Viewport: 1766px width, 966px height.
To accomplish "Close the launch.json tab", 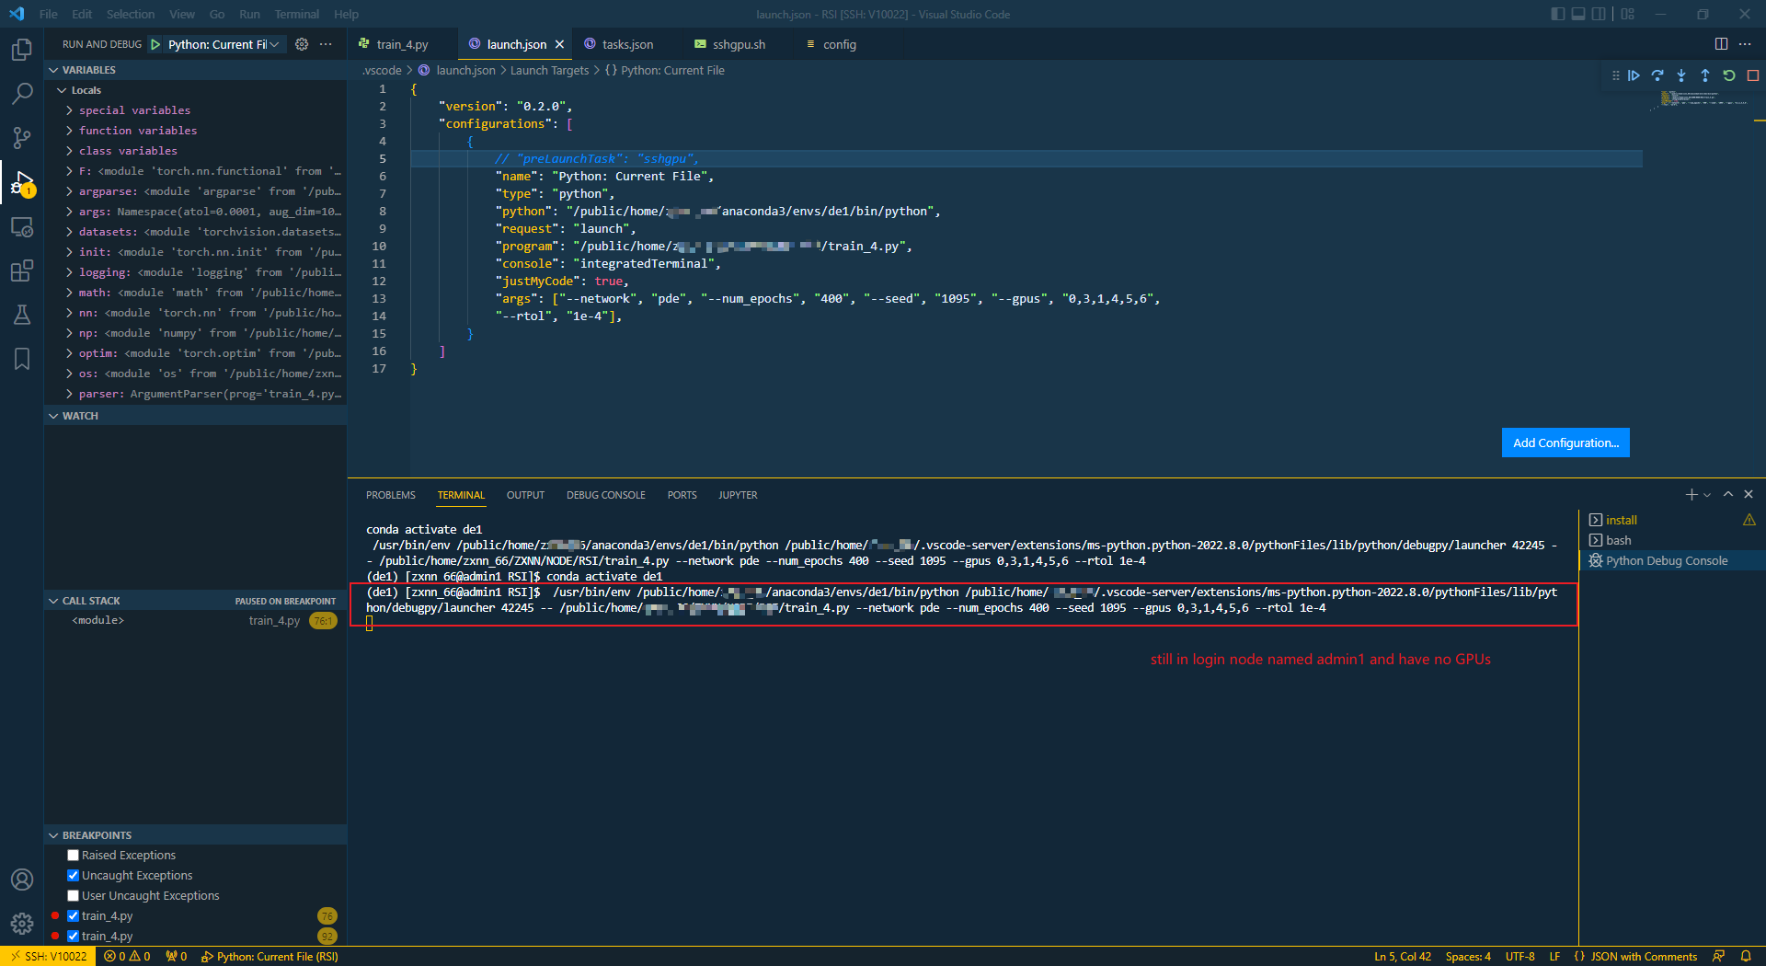I will 559,44.
